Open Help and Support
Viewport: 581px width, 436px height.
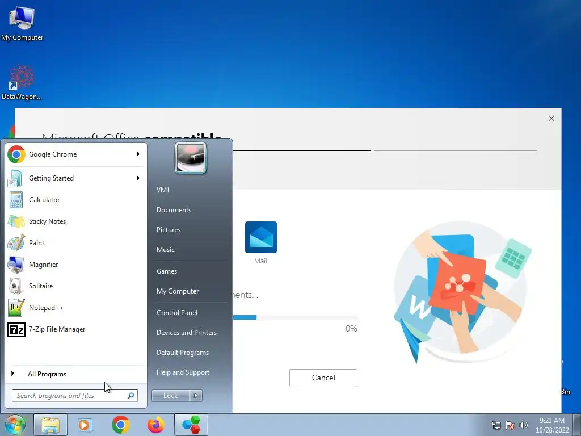pos(183,372)
